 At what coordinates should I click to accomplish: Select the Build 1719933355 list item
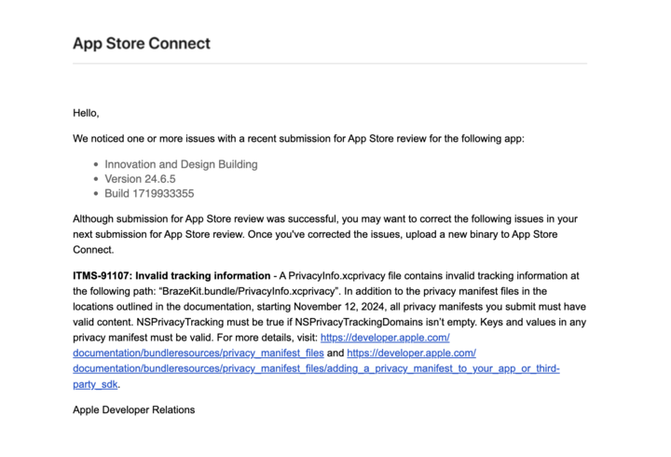click(x=149, y=194)
